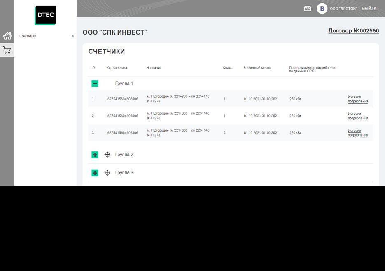Select Счетчики in the side menu
385x271 pixels.
click(28, 36)
